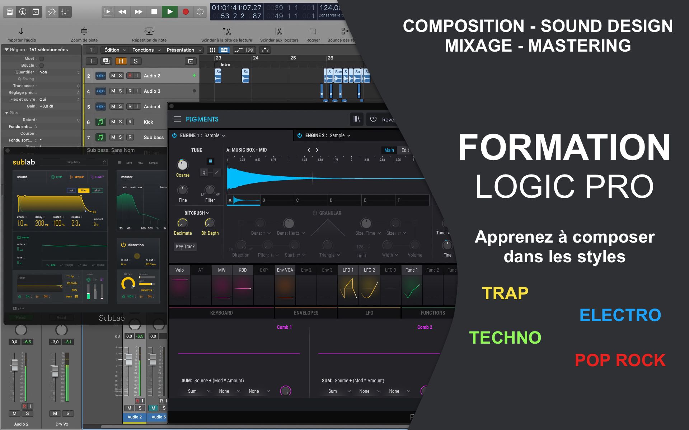Click the green Play button
This screenshot has height=430, width=689.
click(x=170, y=12)
